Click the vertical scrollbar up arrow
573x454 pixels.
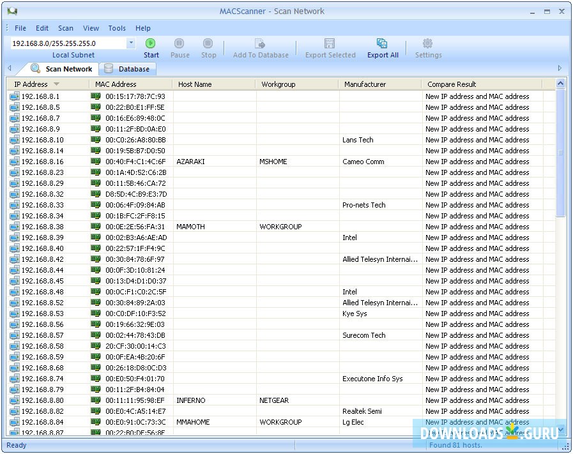click(x=561, y=84)
